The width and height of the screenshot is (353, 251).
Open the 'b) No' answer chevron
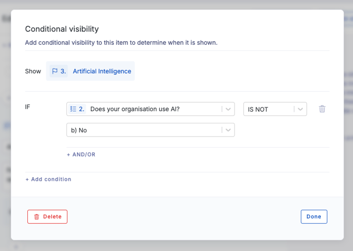(x=228, y=130)
